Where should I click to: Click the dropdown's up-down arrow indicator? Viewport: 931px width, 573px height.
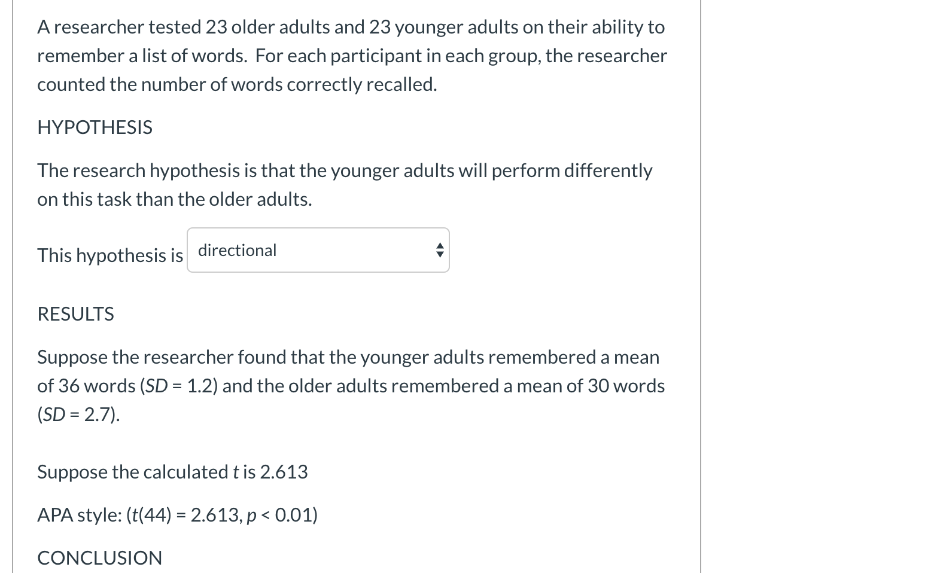[439, 250]
